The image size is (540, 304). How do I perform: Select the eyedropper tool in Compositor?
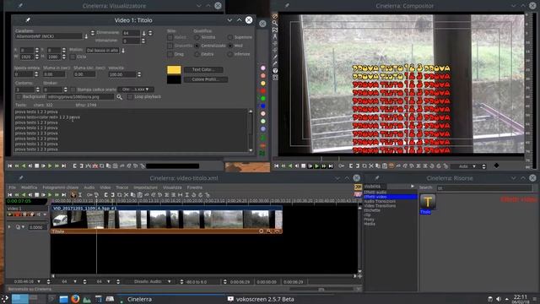click(x=275, y=64)
